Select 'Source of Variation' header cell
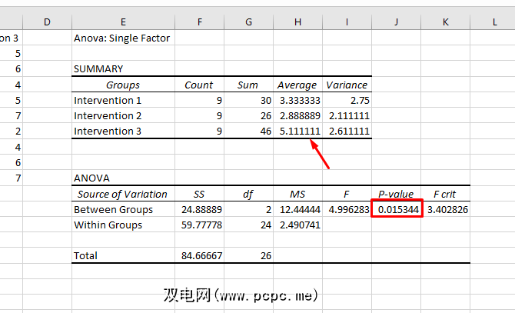The image size is (515, 313). pyautogui.click(x=123, y=194)
